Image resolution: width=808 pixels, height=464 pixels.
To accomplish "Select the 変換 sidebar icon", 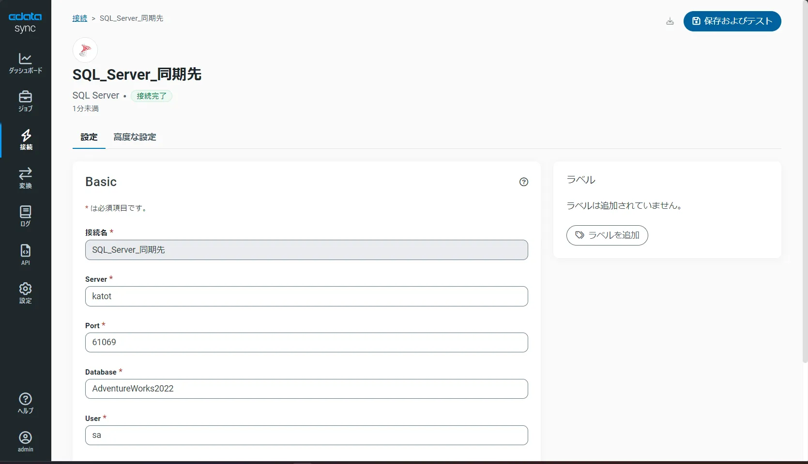I will 25,177.
